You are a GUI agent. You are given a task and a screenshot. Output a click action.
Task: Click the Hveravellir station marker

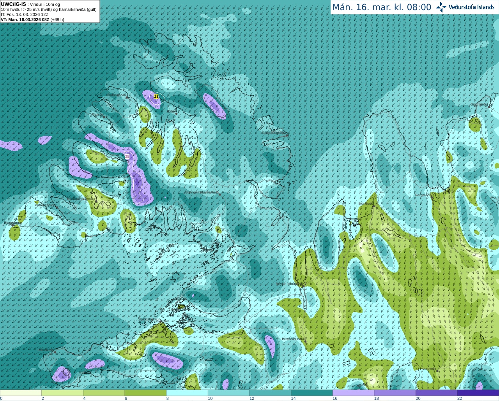click(437, 371)
